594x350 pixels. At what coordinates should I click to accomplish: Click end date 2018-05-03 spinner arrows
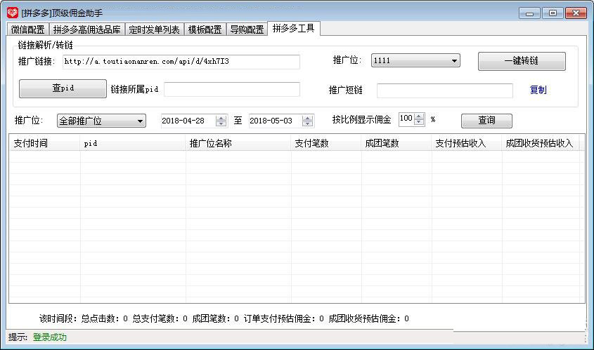point(309,121)
